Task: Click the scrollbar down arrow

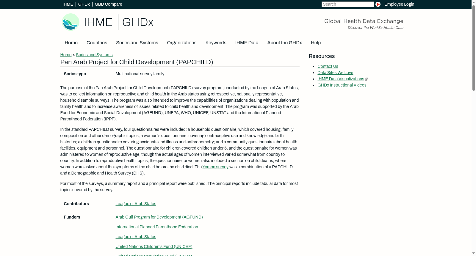Action: 474,254
